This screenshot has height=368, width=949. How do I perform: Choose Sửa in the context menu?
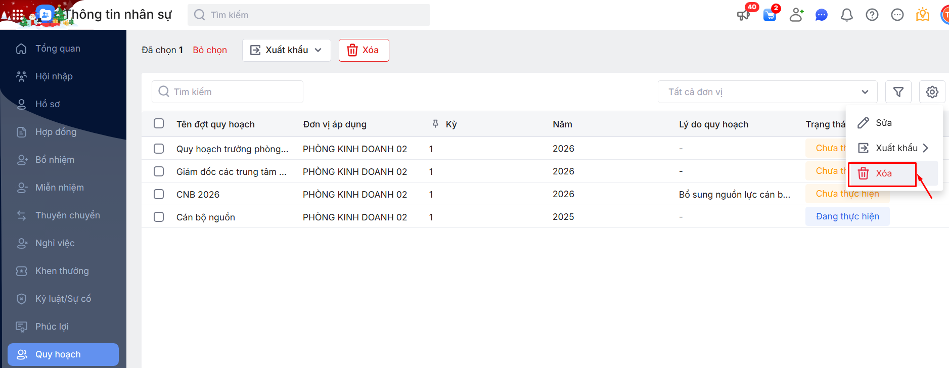pos(883,123)
